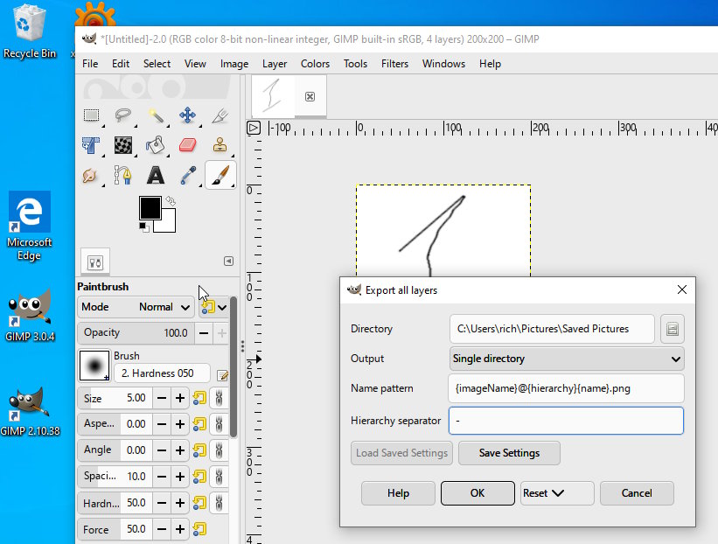Image resolution: width=718 pixels, height=544 pixels.
Task: Click the black foreground color swatch
Action: [149, 207]
